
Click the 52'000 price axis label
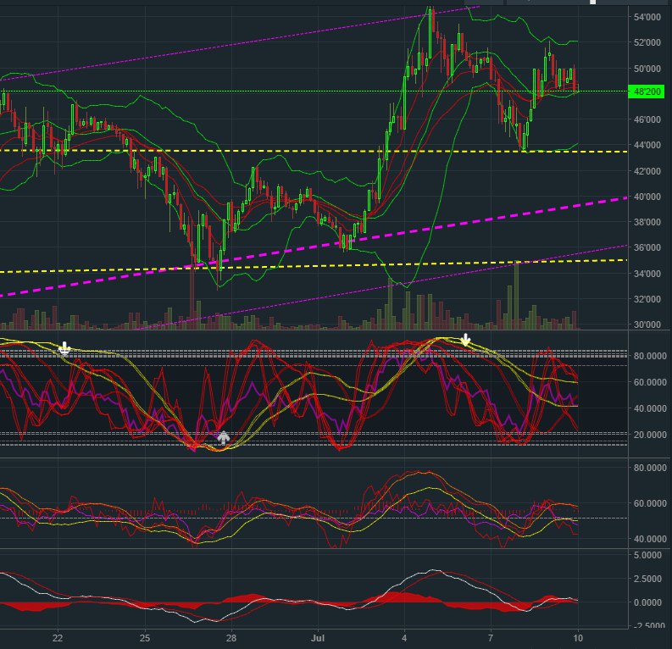647,42
